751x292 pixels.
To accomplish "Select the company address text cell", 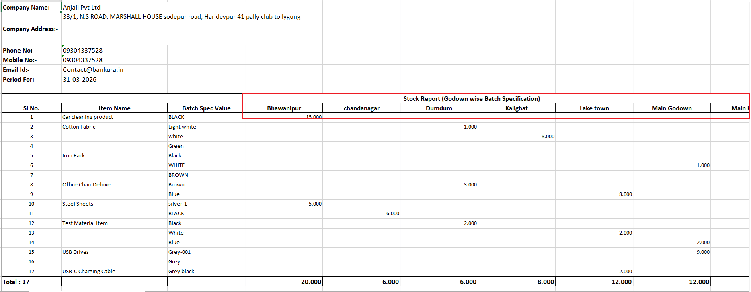I will click(181, 17).
